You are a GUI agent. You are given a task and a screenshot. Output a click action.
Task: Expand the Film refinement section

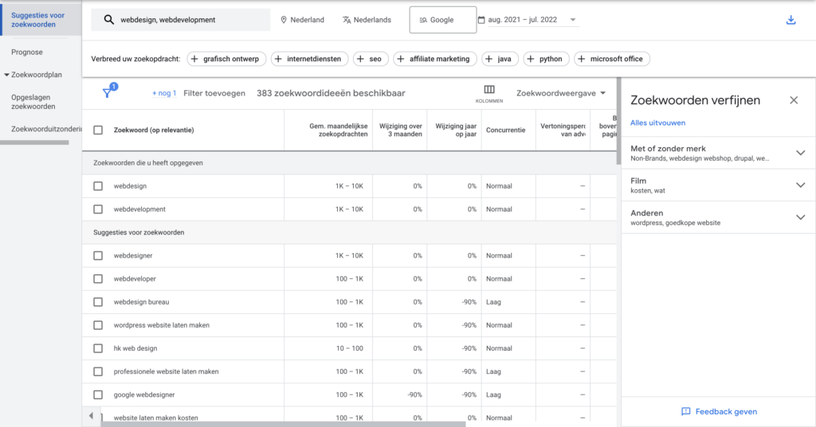pyautogui.click(x=800, y=185)
